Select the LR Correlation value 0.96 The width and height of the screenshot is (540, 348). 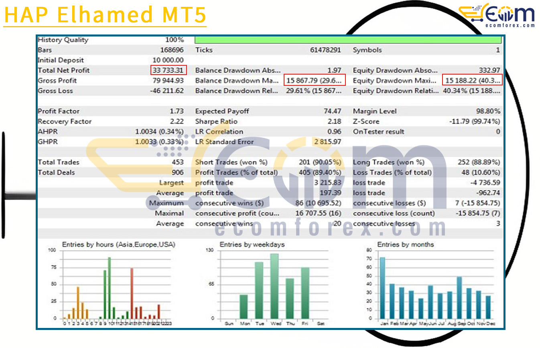(334, 132)
